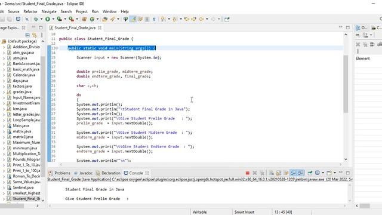Viewport: 382px width, 215px height.
Task: Click the Search flashlight toolbar icon
Action: [125, 19]
